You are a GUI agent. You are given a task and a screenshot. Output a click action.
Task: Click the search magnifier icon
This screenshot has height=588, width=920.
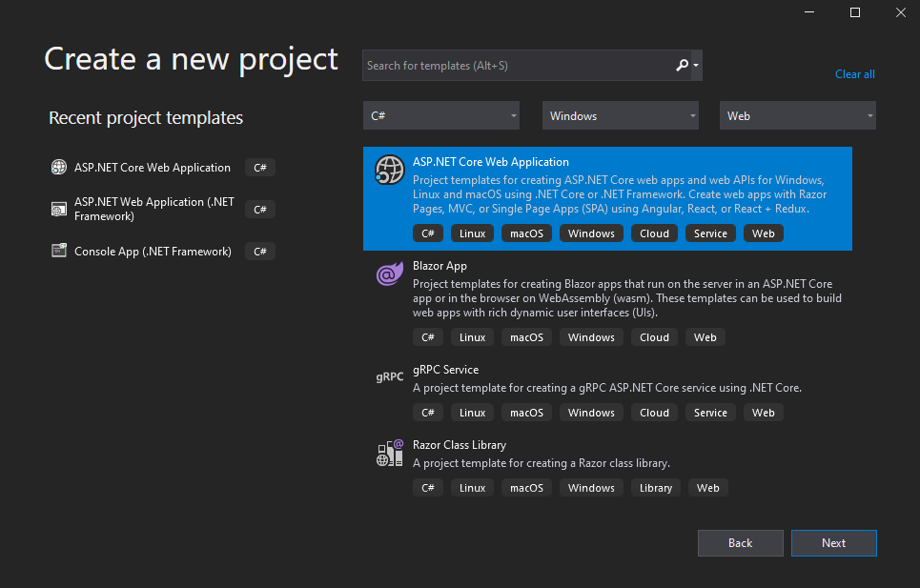click(x=682, y=65)
